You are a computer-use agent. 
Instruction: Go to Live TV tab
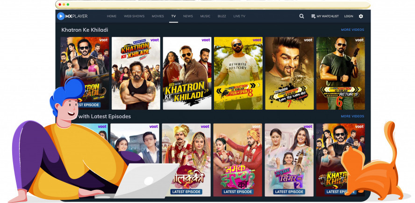pyautogui.click(x=239, y=16)
